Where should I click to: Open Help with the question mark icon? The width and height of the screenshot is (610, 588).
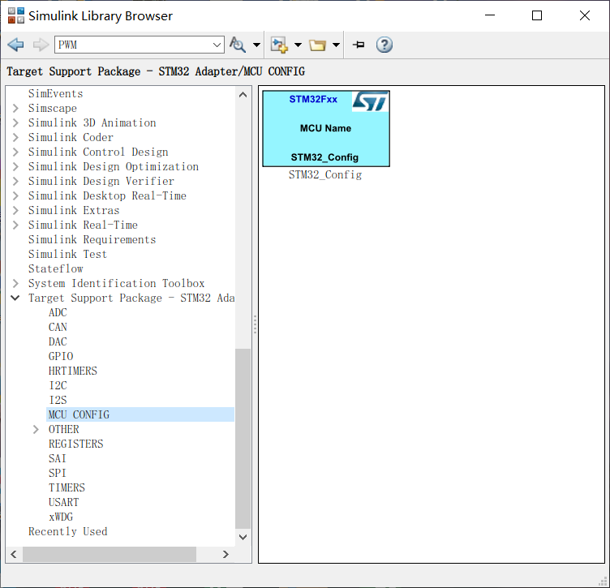pos(384,45)
